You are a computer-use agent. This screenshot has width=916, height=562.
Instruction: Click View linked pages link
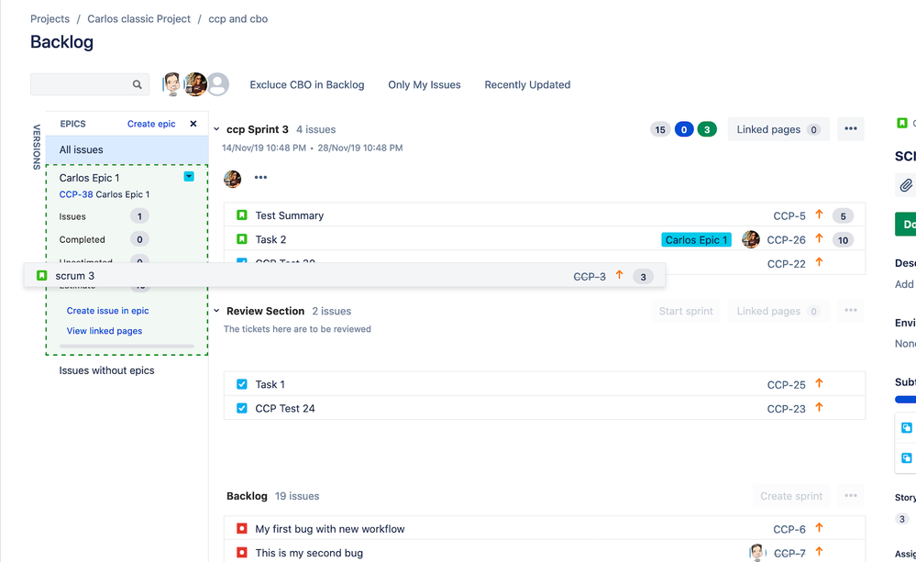pos(104,331)
